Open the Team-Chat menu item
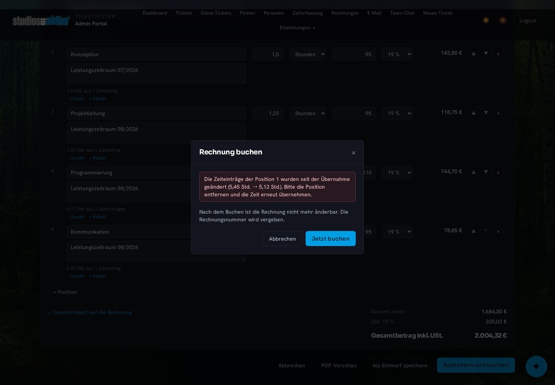This screenshot has height=385, width=555. point(402,13)
